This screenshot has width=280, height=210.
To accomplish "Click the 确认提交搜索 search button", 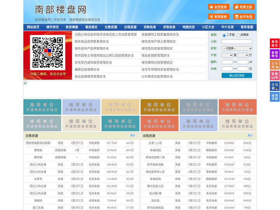I will [237, 75].
